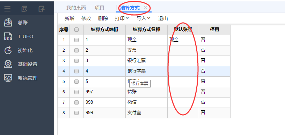Check the box for row 支票
This screenshot has width=285, height=135.
76,50
